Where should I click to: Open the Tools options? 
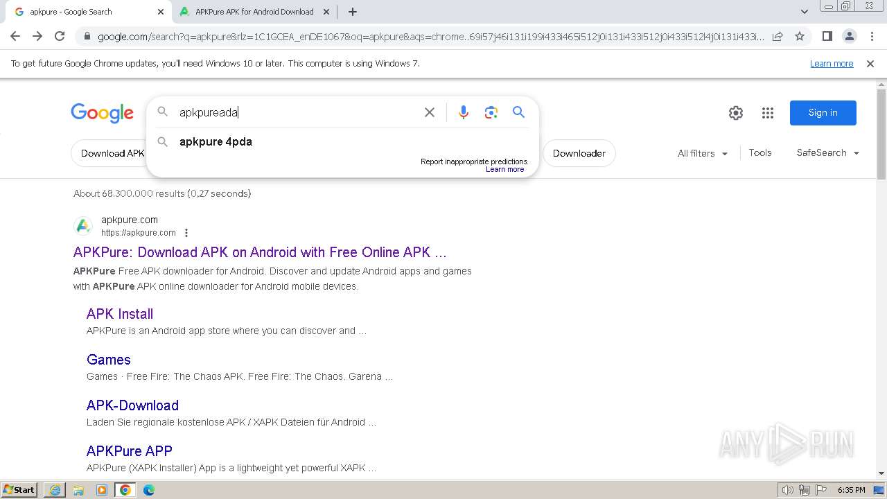point(760,152)
